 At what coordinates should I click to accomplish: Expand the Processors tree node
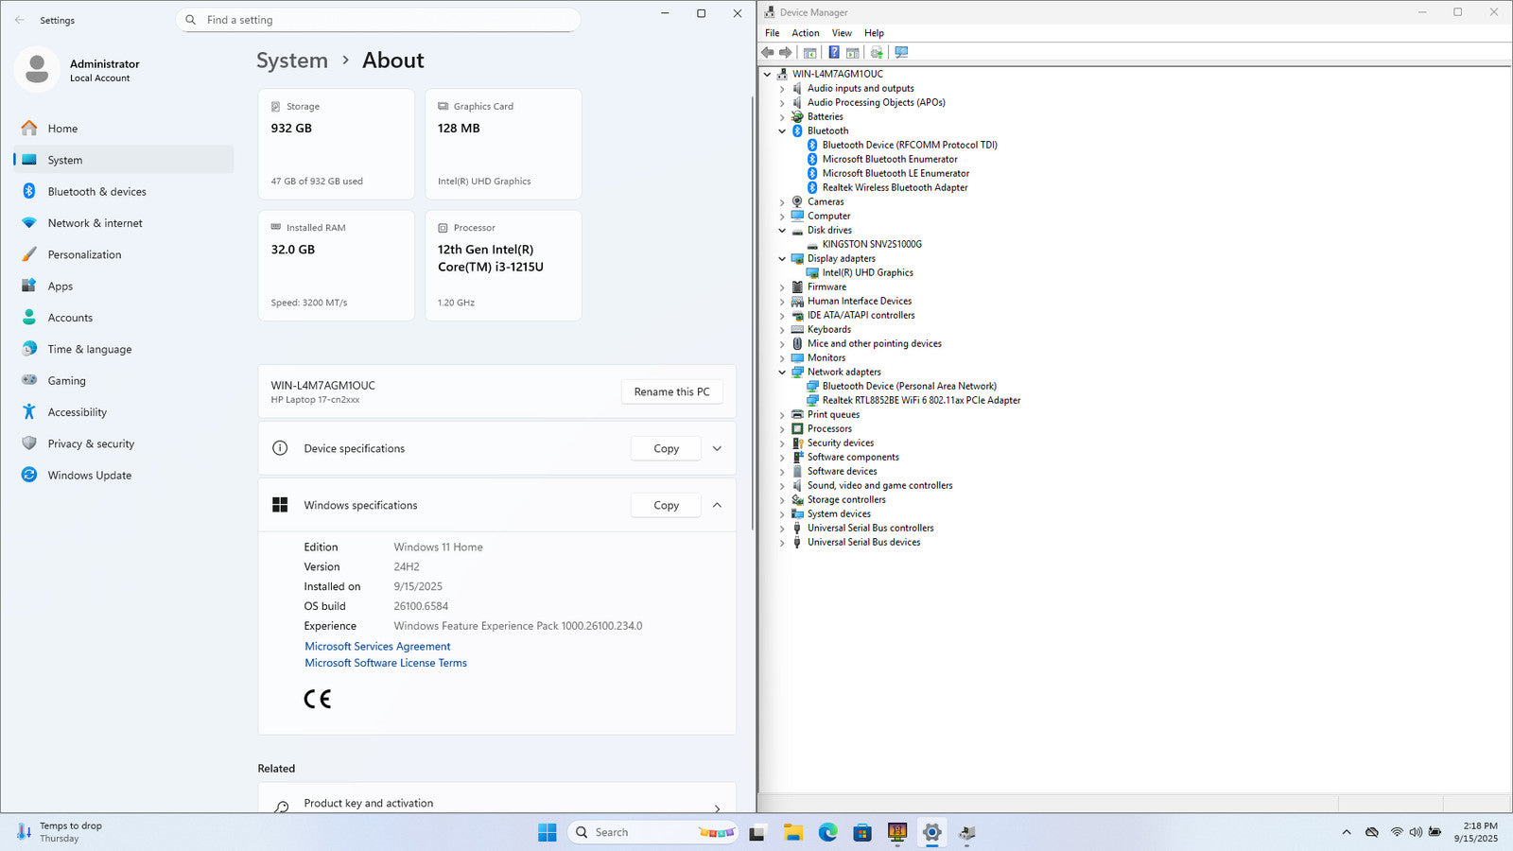[782, 429]
